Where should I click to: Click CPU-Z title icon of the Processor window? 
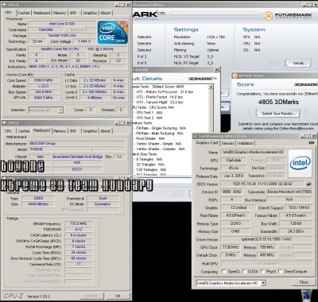(5, 5)
